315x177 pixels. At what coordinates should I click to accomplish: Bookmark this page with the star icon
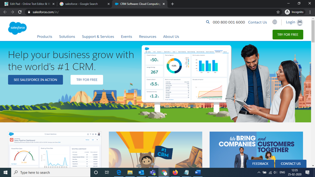click(278, 12)
